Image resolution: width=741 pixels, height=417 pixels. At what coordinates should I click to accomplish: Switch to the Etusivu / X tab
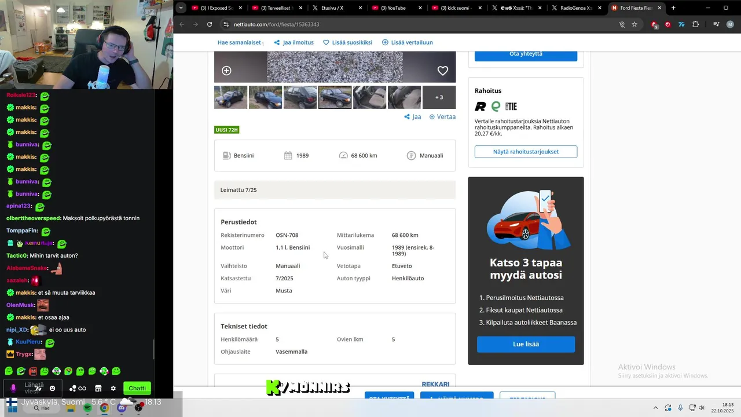[337, 8]
